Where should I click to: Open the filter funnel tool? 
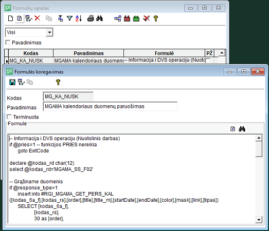[69, 18]
